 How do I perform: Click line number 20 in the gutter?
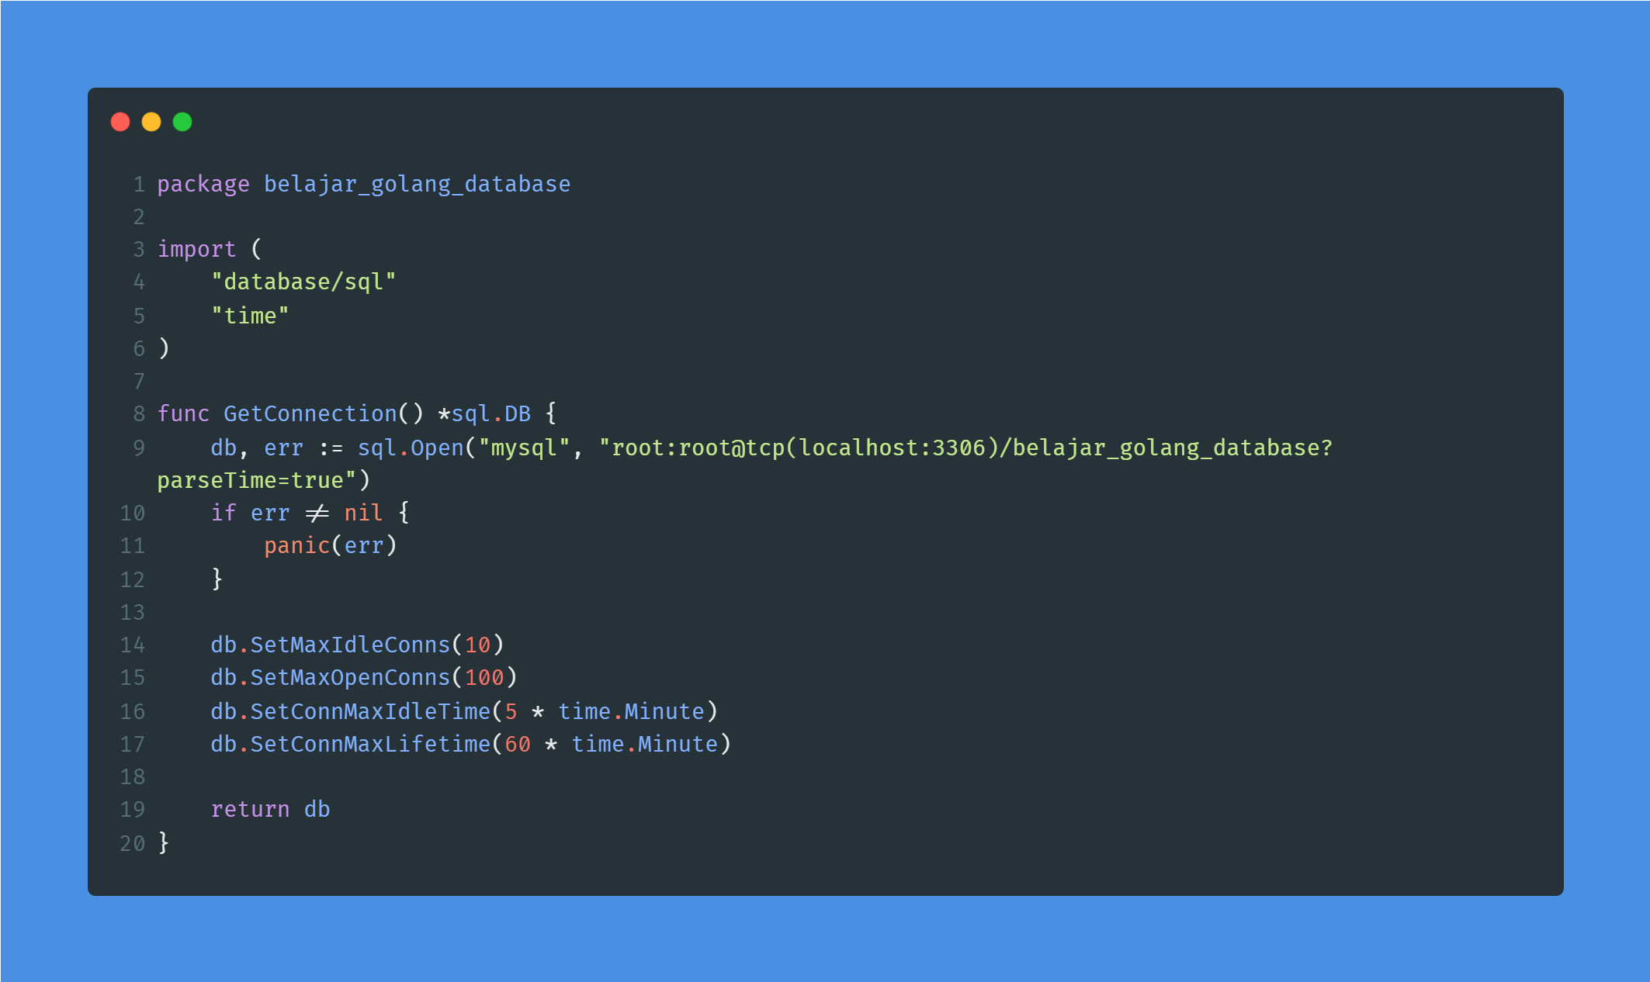coord(132,844)
